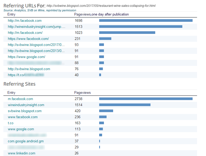Select the wineindustryinsight.com referring site
The width and height of the screenshot is (206, 156).
pos(26,105)
